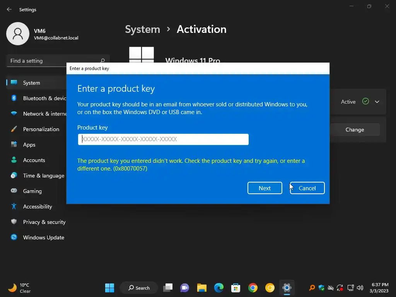This screenshot has height=297, width=396.
Task: Open the Windows Start menu
Action: (x=109, y=288)
